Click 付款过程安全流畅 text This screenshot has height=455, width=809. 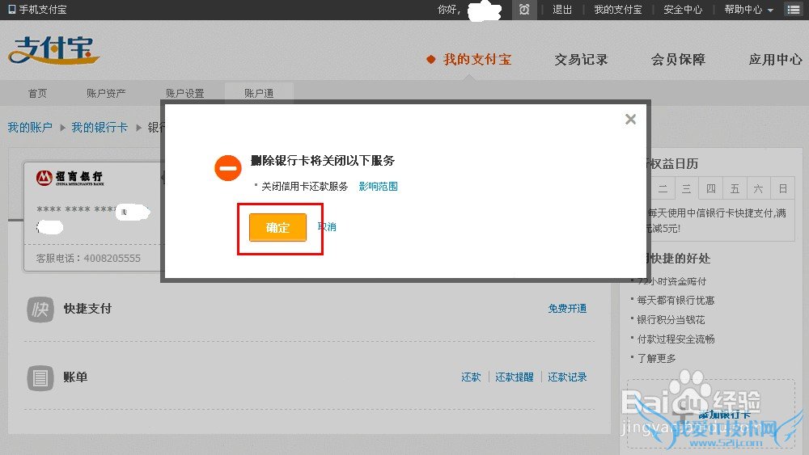(x=676, y=339)
